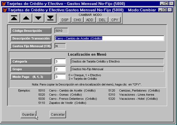Click example 5320 Vacaciones - Hotel
The height and width of the screenshot is (125, 177).
click(133, 99)
